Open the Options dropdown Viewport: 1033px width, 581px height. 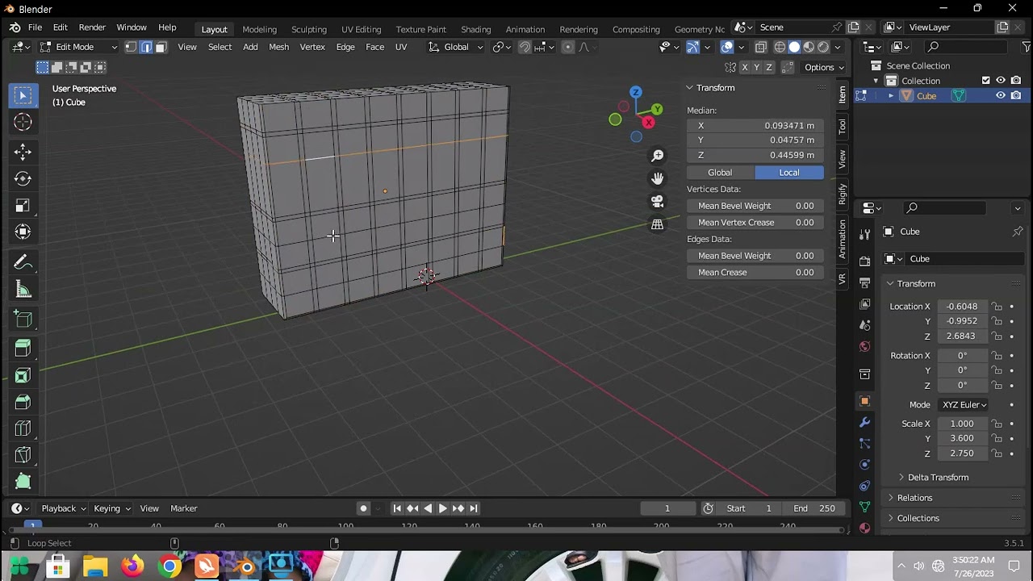(824, 67)
